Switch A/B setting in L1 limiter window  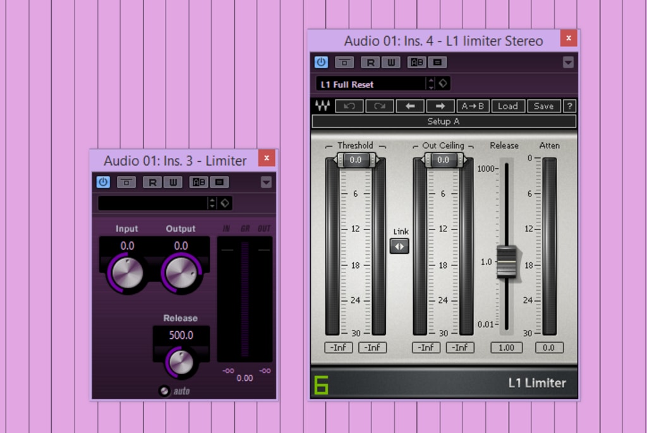click(x=417, y=63)
